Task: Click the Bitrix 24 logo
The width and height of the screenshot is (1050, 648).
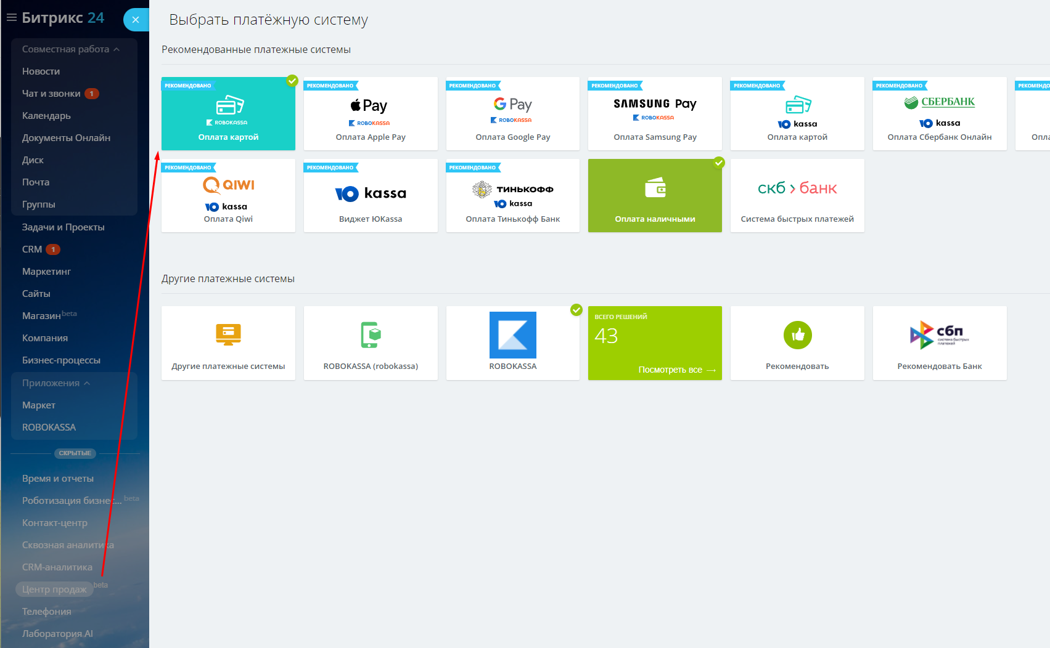Action: click(63, 18)
